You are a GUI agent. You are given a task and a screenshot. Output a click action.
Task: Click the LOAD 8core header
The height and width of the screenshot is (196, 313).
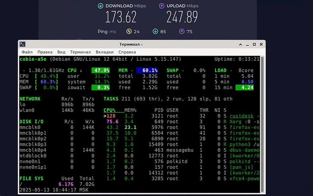click(x=234, y=70)
